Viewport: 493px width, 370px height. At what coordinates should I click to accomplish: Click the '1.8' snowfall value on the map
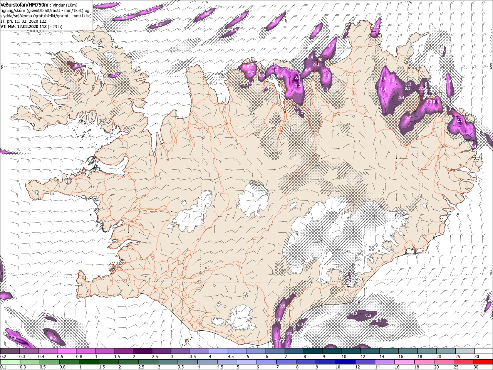tap(383, 79)
